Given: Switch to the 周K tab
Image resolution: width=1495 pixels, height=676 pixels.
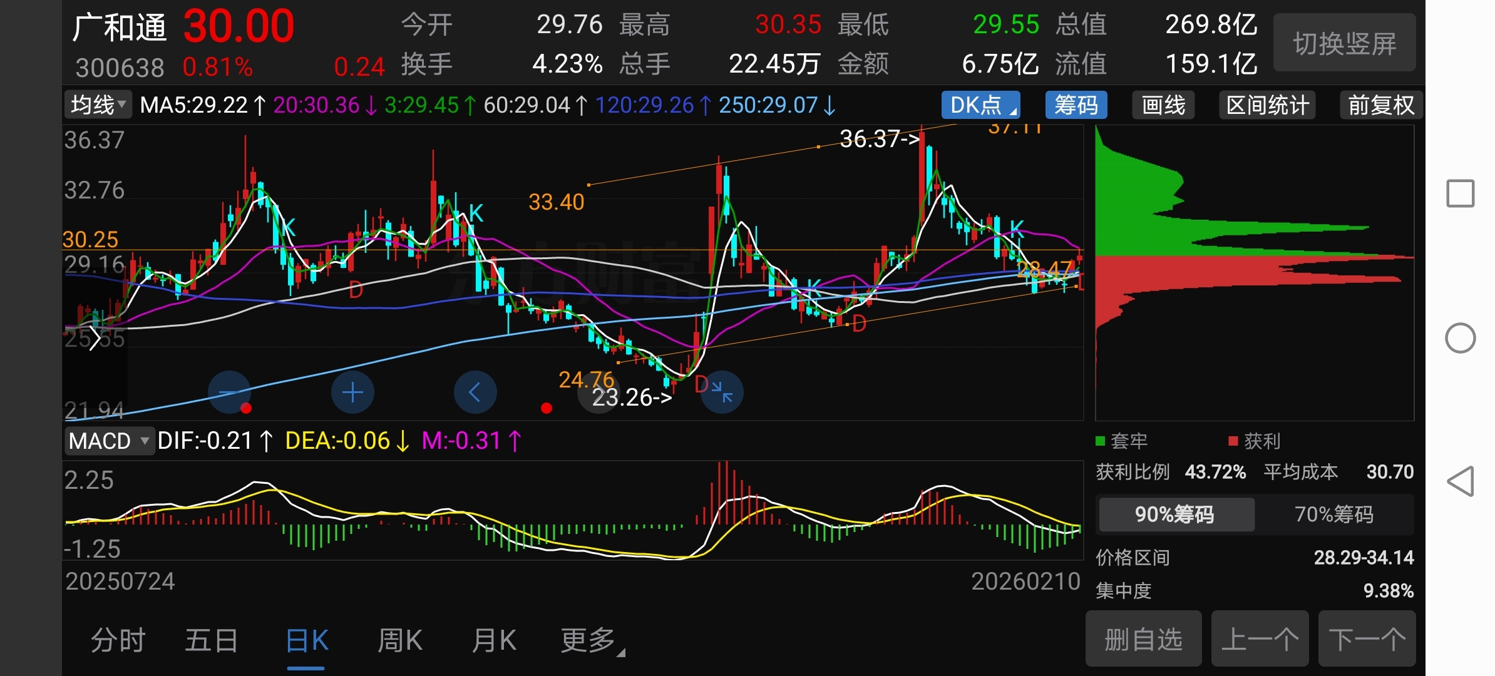Looking at the screenshot, I should tap(399, 641).
